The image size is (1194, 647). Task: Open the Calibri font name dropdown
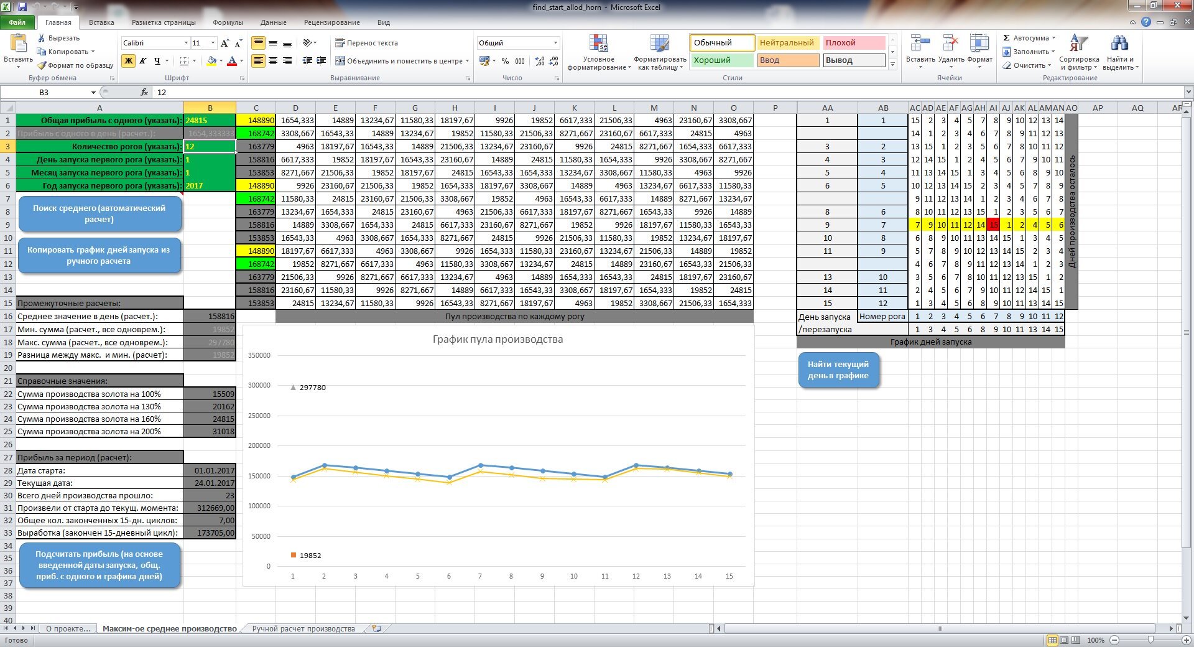click(x=186, y=43)
